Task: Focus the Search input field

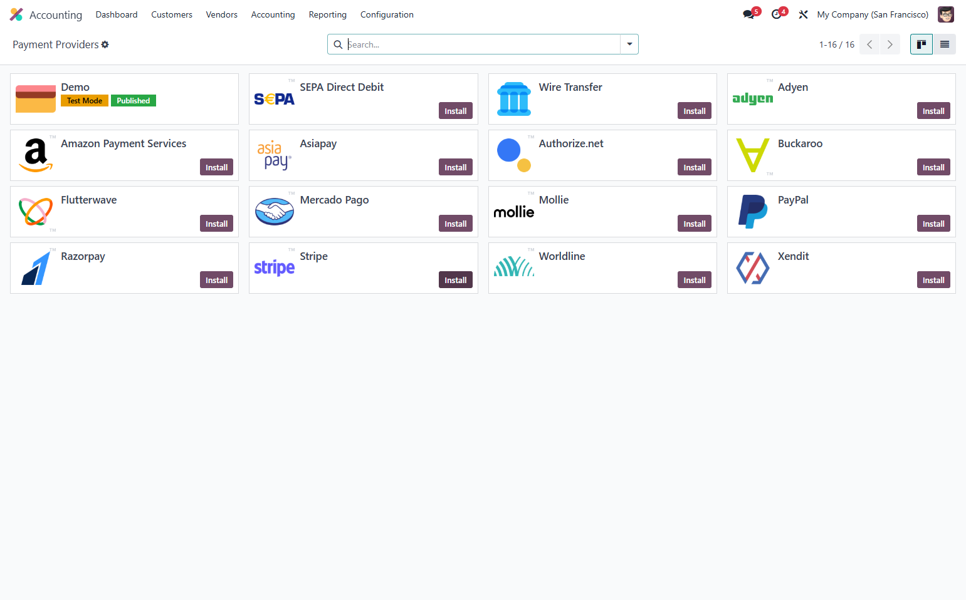Action: tap(483, 44)
